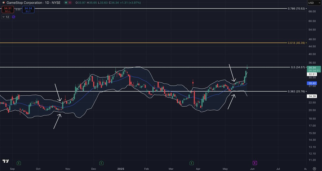This screenshot has height=171, width=322.
Task: Click the GameStop logo icon beside the symbol name
Action: coord(3,3)
